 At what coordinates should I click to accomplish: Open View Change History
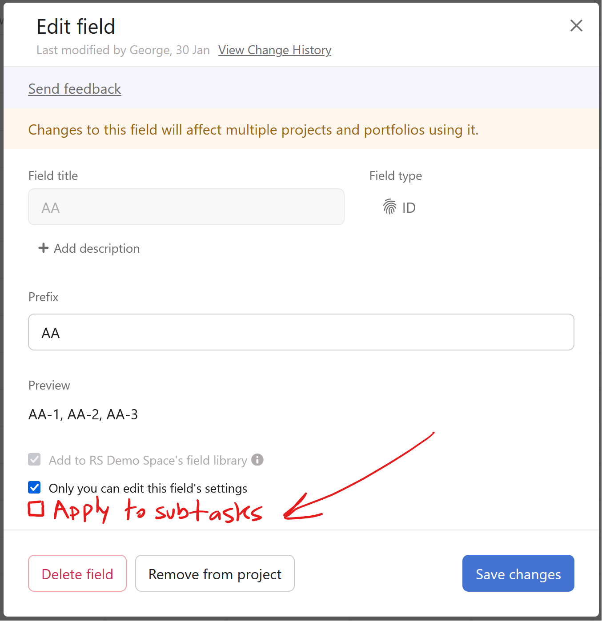click(274, 50)
